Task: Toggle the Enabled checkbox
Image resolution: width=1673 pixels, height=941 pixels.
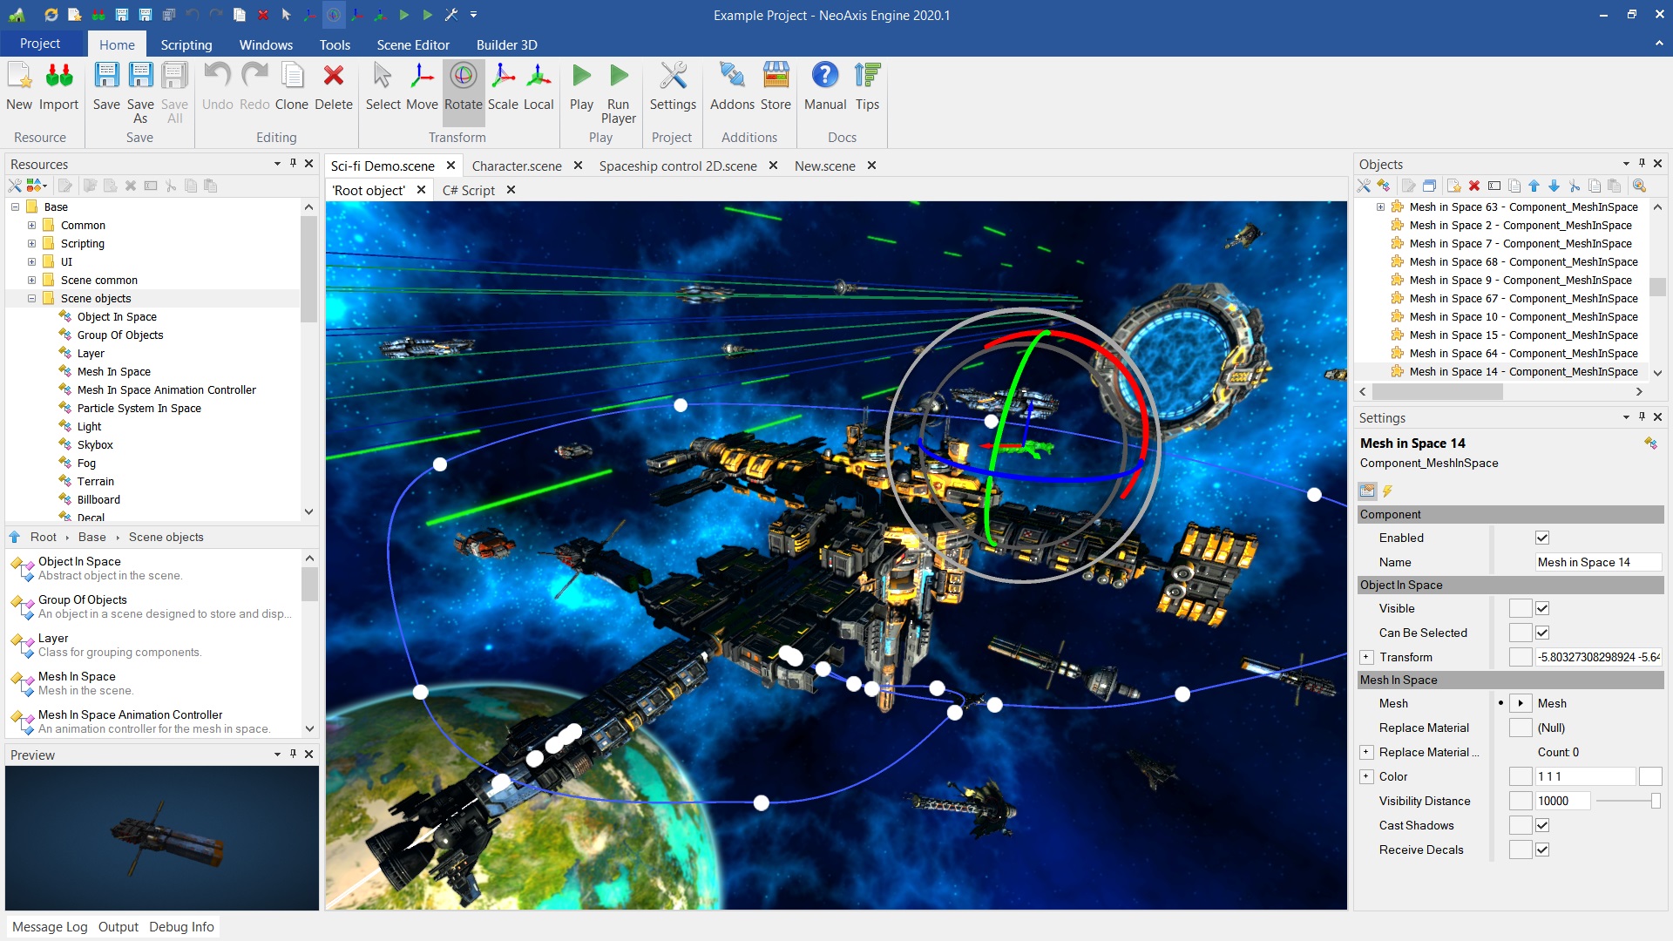Action: (1541, 538)
